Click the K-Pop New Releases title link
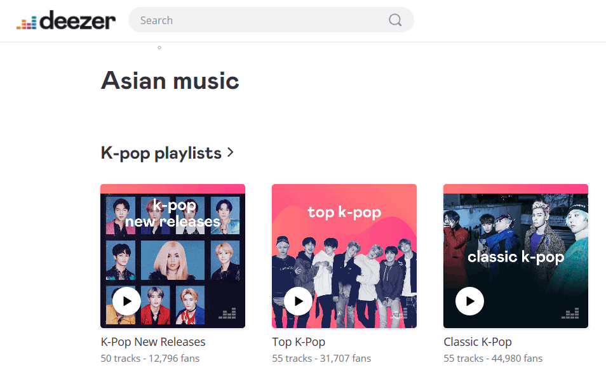This screenshot has height=370, width=606. [153, 342]
